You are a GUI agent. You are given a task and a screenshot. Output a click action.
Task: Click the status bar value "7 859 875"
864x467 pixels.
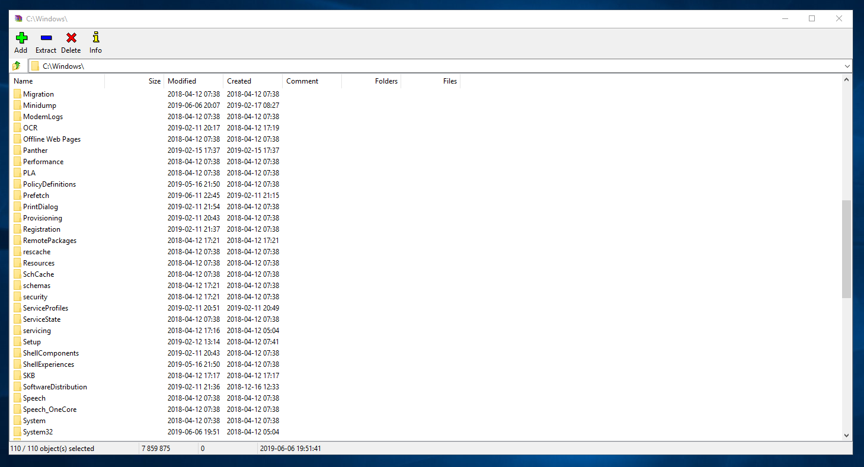156,449
